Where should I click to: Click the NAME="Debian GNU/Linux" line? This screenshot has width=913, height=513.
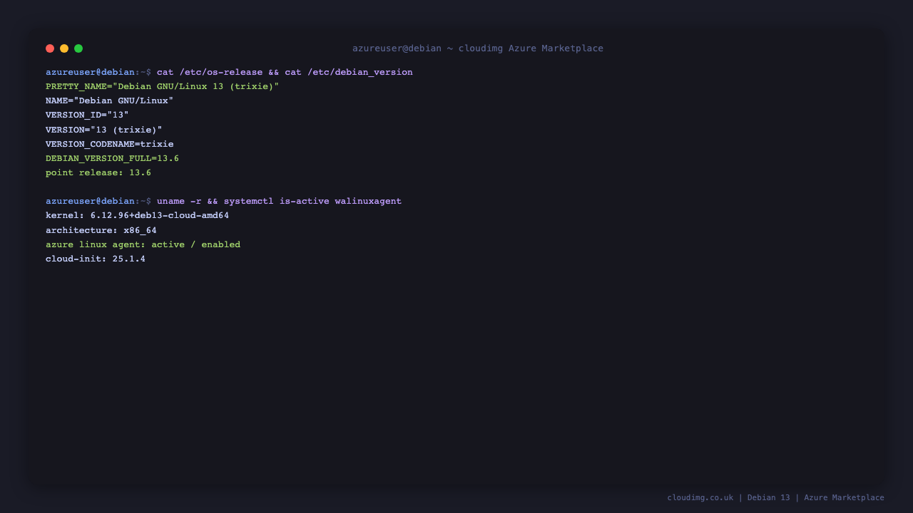click(110, 100)
